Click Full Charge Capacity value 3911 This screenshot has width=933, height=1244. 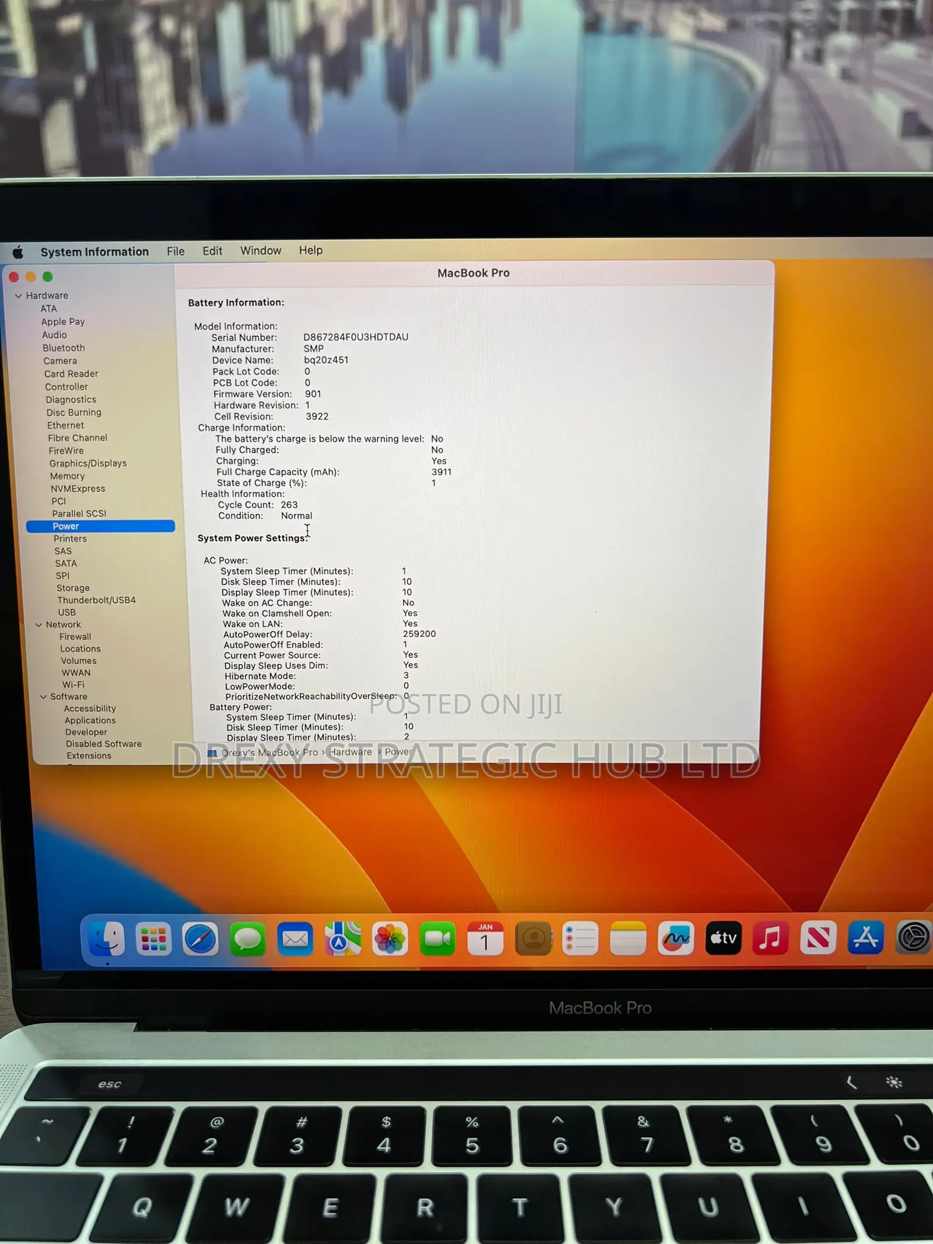point(441,472)
